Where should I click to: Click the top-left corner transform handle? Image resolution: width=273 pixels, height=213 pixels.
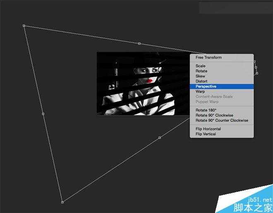[24, 26]
